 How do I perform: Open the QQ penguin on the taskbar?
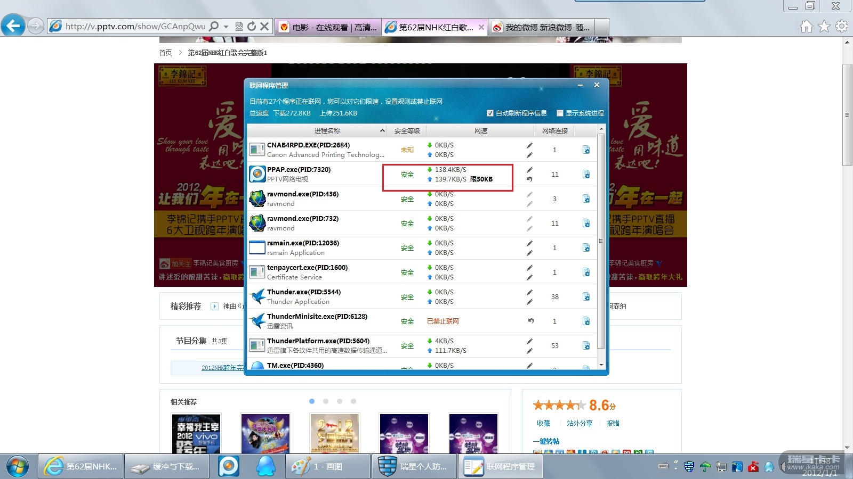(265, 466)
